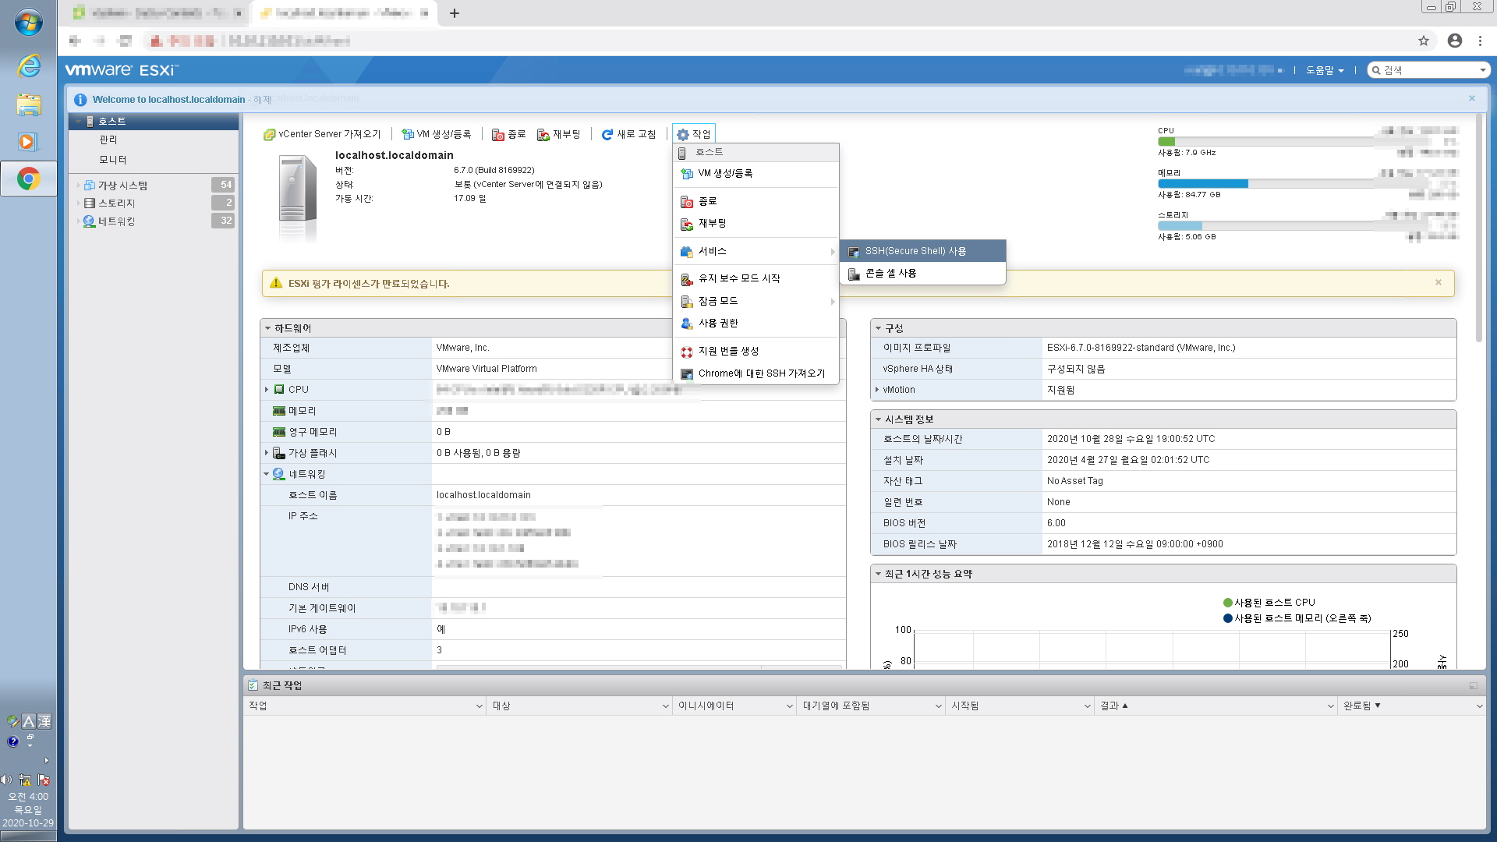1497x842 pixels.
Task: Toggle 사용된 호스트 CPU legend series
Action: [1269, 603]
